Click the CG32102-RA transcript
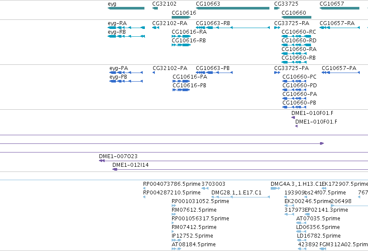Viewport: 368px width, 251px height. (x=156, y=28)
